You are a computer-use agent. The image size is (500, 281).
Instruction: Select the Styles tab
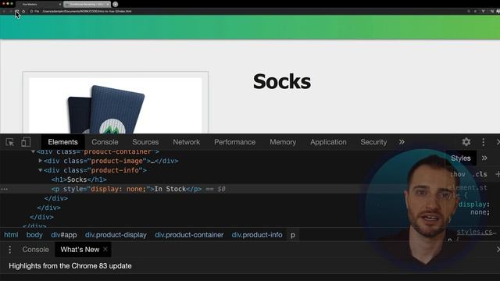tap(461, 158)
